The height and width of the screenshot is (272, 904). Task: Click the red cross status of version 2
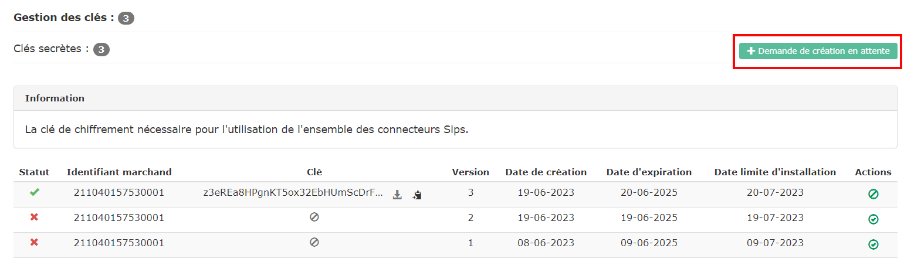[x=34, y=217]
